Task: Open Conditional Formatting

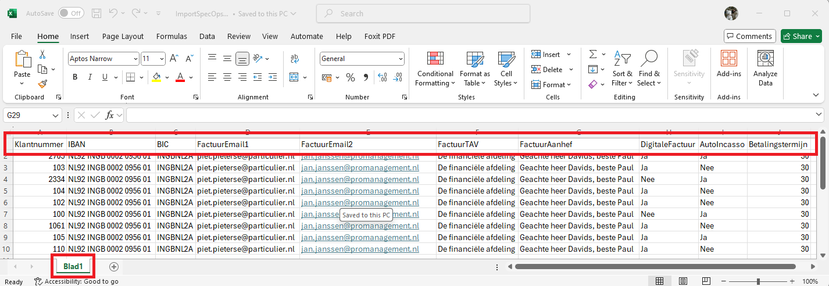Action: click(434, 69)
